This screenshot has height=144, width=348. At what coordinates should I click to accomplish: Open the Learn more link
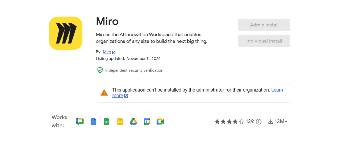277,90
